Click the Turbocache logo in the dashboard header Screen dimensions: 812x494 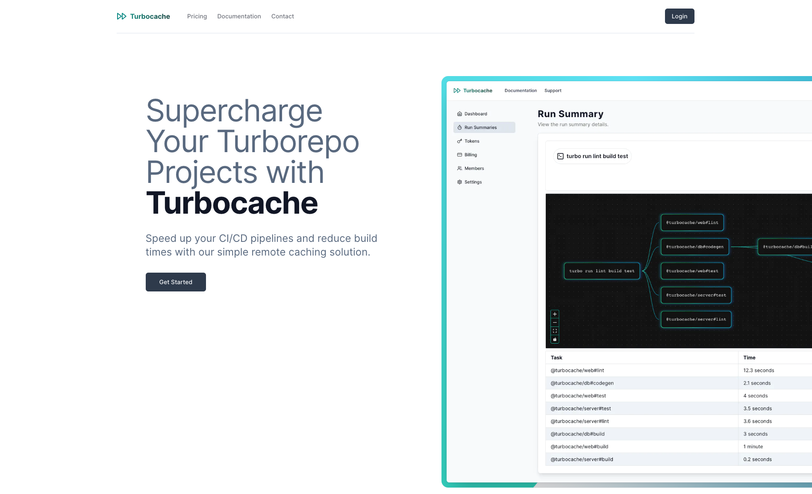(x=473, y=90)
